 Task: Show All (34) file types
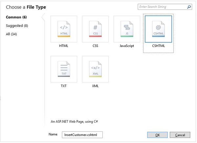tap(11, 34)
